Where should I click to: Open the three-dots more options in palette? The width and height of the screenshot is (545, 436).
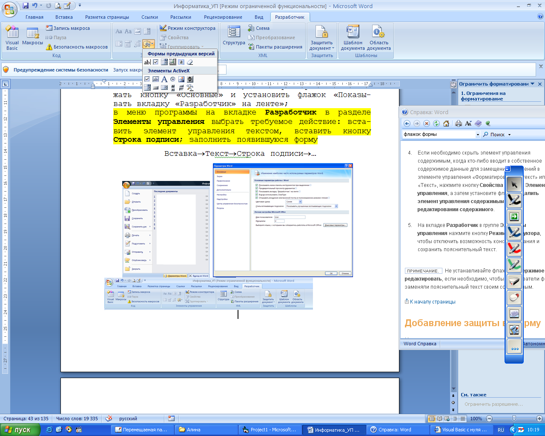coord(514,347)
